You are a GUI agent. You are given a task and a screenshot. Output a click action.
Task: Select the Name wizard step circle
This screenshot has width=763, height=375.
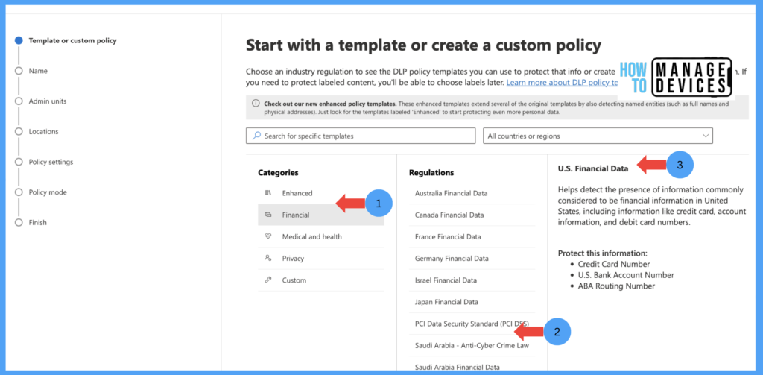tap(19, 71)
